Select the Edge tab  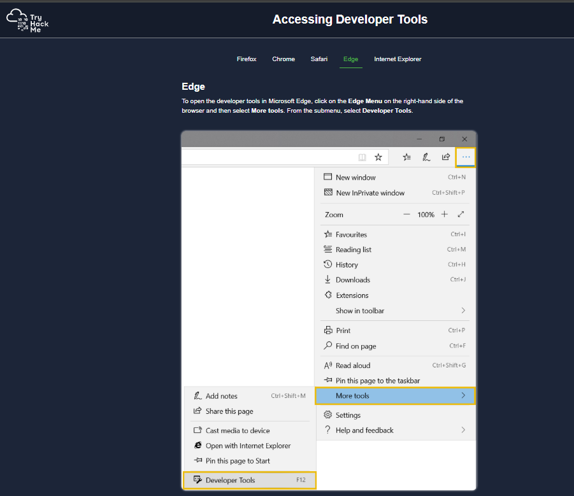pos(350,59)
